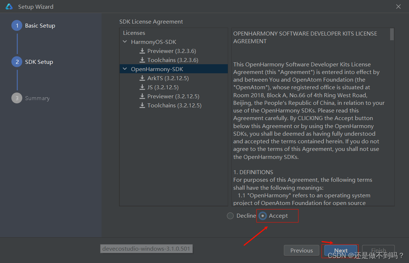This screenshot has height=263, width=409.
Task: Collapse the HarmonyOS-SDK tree node
Action: click(x=125, y=42)
